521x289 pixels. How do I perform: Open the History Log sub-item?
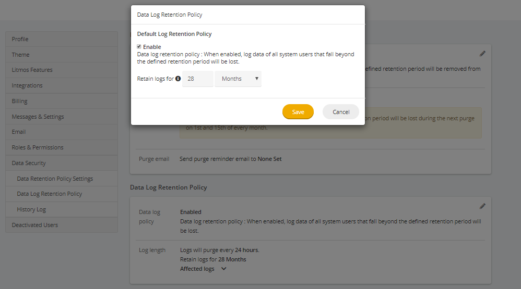[x=62, y=209]
